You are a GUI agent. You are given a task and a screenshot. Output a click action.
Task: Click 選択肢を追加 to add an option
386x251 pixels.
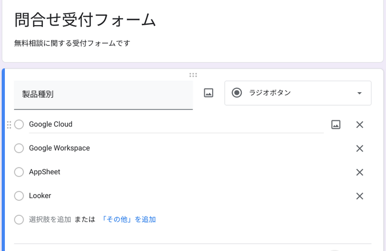point(50,219)
